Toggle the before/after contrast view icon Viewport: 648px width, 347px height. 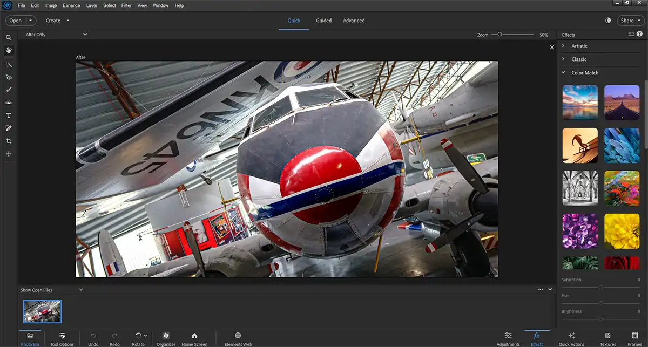click(x=608, y=20)
